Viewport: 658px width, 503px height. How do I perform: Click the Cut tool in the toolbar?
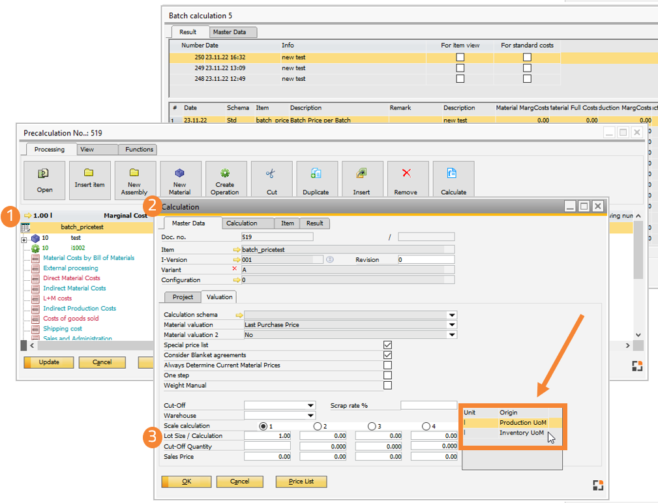(271, 179)
